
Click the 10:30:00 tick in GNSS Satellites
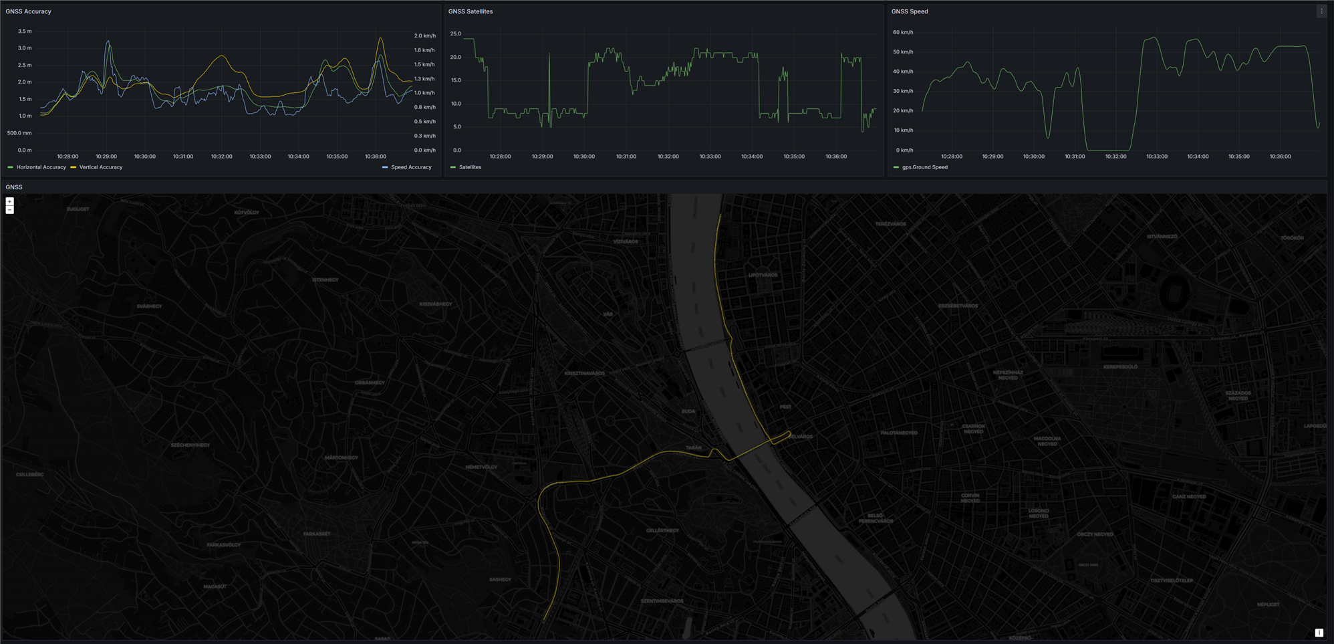point(584,156)
